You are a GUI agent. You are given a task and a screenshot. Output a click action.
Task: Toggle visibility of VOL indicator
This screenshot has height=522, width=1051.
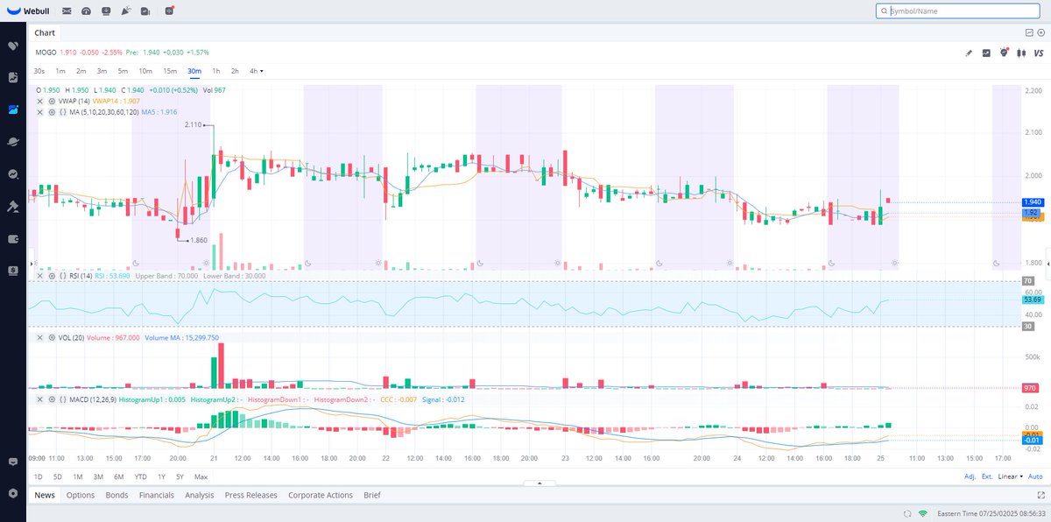click(x=52, y=337)
